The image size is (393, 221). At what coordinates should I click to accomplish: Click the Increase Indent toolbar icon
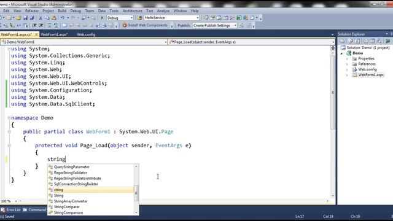pos(41,25)
